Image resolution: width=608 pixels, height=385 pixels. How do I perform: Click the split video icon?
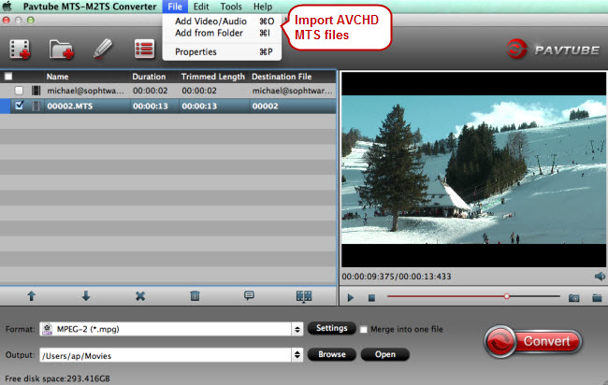coord(304,296)
